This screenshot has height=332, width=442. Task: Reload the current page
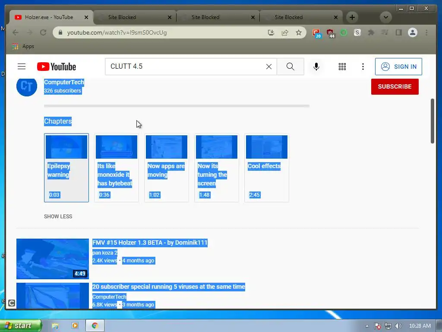pos(43,32)
